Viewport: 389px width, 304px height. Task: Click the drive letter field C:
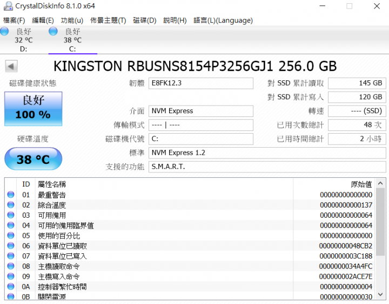(x=200, y=139)
